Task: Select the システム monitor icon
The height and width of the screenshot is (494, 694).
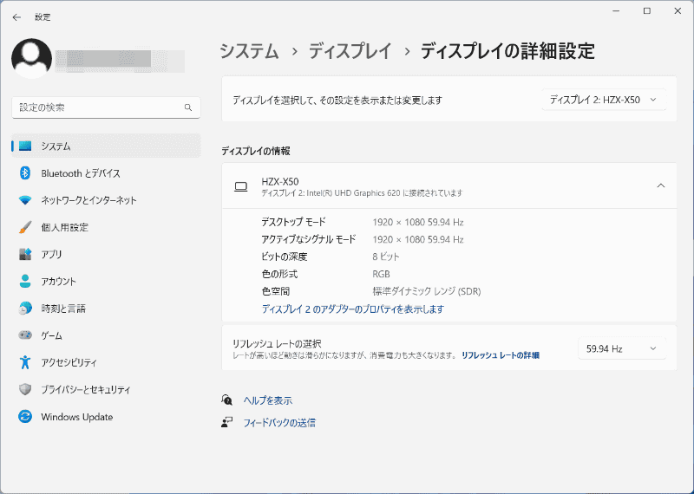Action: pos(25,146)
